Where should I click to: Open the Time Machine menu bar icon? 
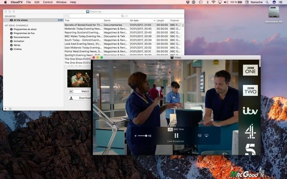[x=200, y=2]
